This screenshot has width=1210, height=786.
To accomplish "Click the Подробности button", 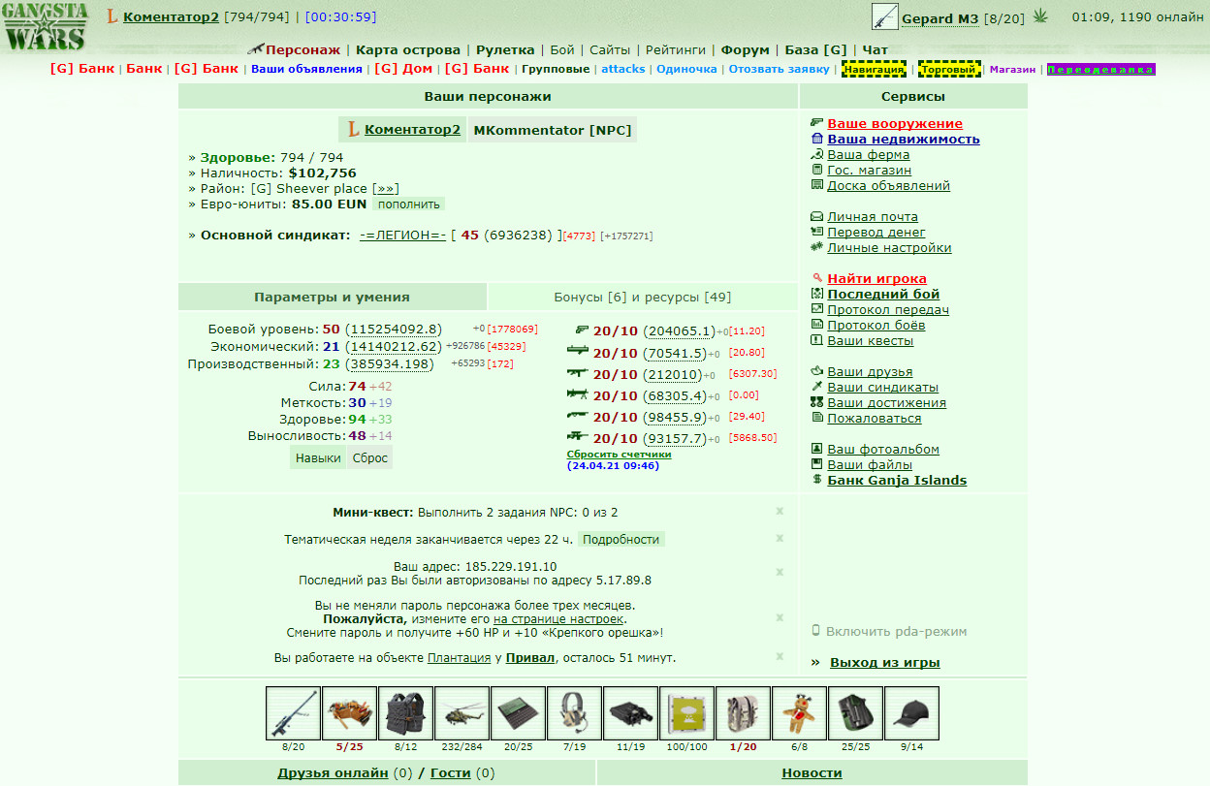I will 621,539.
